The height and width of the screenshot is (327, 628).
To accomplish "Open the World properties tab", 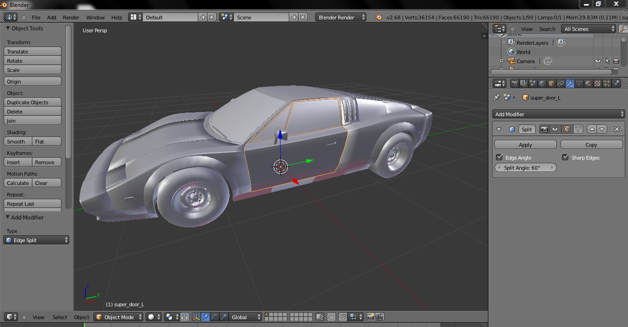I will (x=542, y=83).
